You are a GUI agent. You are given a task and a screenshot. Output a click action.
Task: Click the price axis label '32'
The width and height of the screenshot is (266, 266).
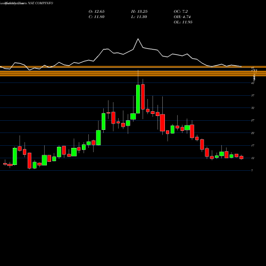pyautogui.click(x=253, y=108)
